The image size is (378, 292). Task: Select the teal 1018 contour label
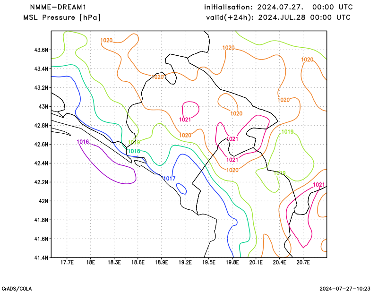click(x=134, y=151)
